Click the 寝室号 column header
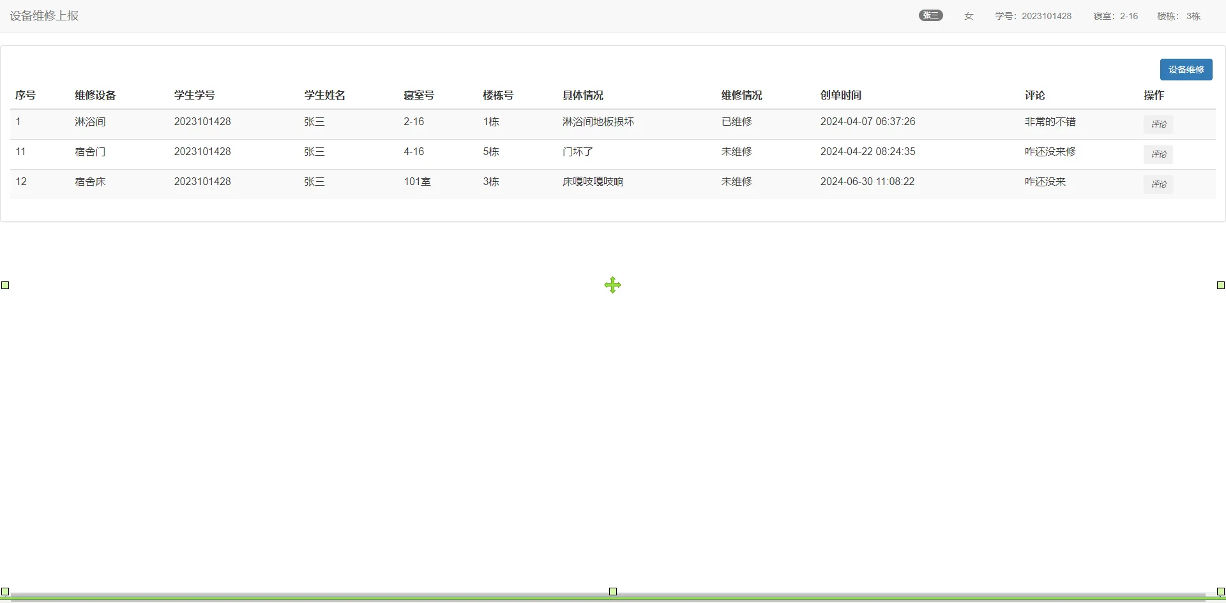This screenshot has width=1226, height=603. coord(419,95)
